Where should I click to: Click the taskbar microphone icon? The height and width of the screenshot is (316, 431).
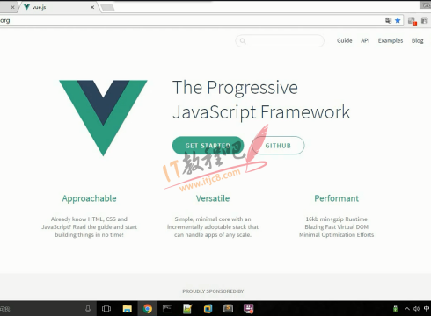88,309
